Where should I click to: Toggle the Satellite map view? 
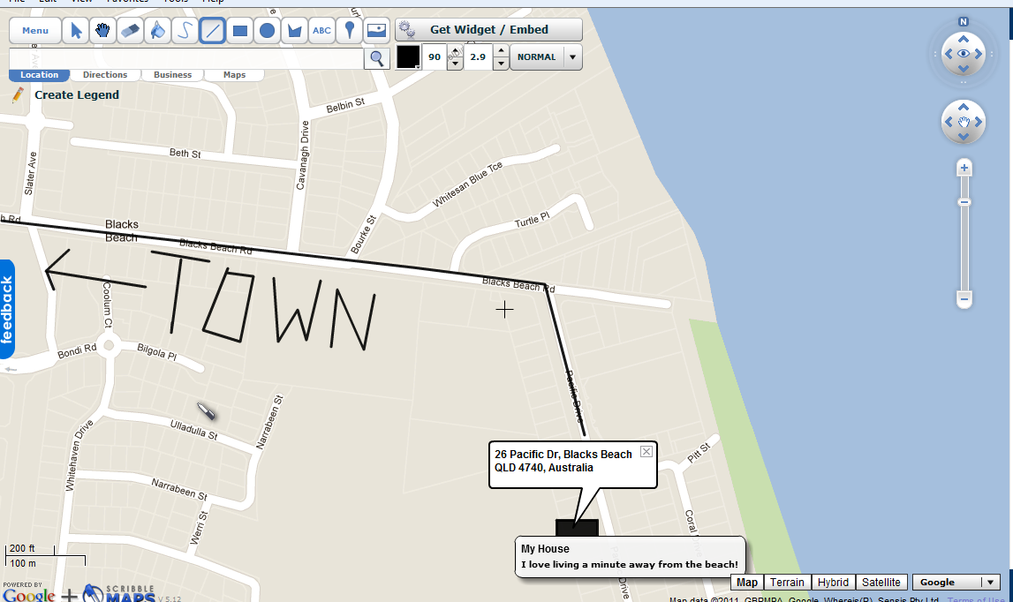[x=881, y=582]
